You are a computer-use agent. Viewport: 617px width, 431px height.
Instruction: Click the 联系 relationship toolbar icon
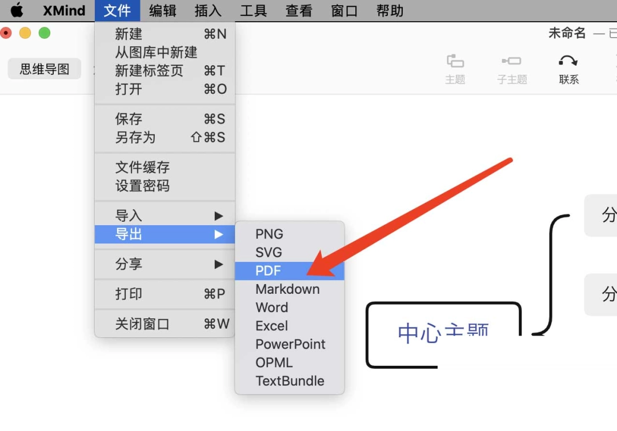568,69
